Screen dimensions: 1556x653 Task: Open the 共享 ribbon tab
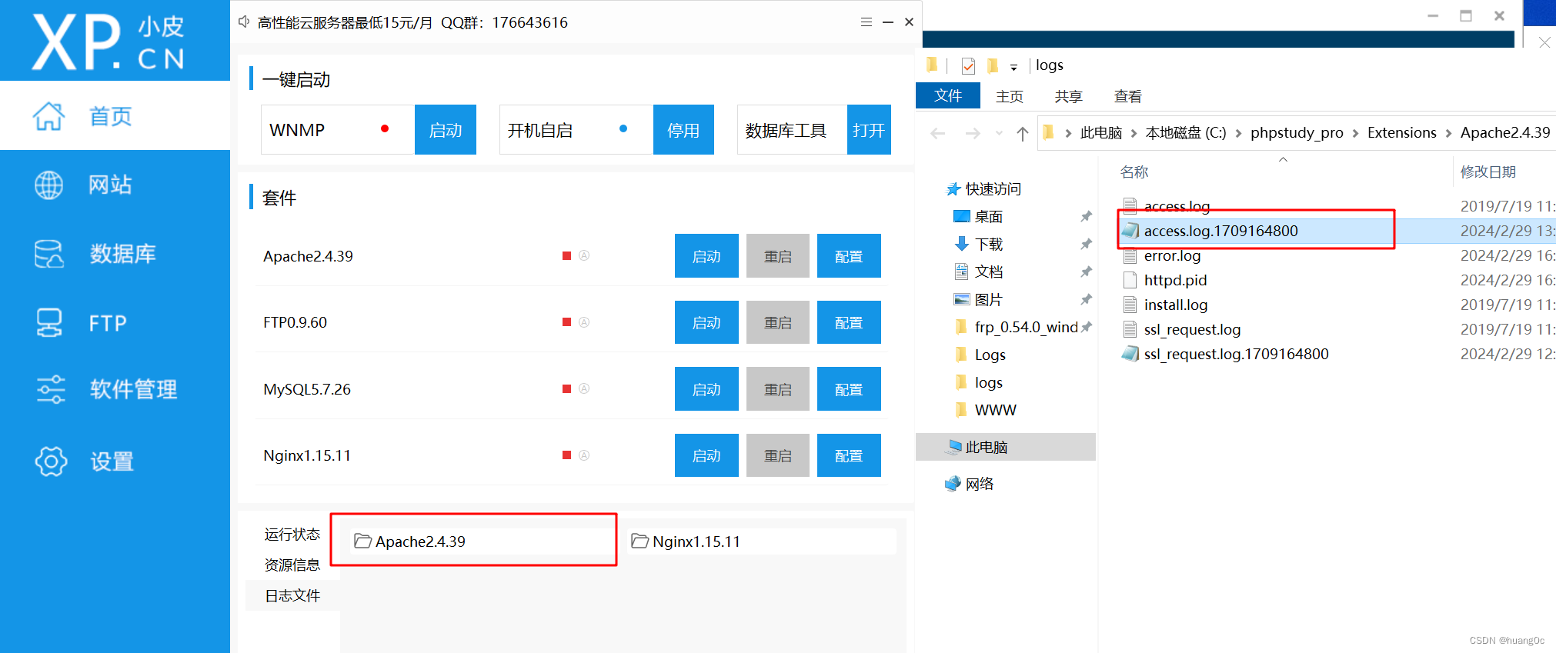[1068, 96]
